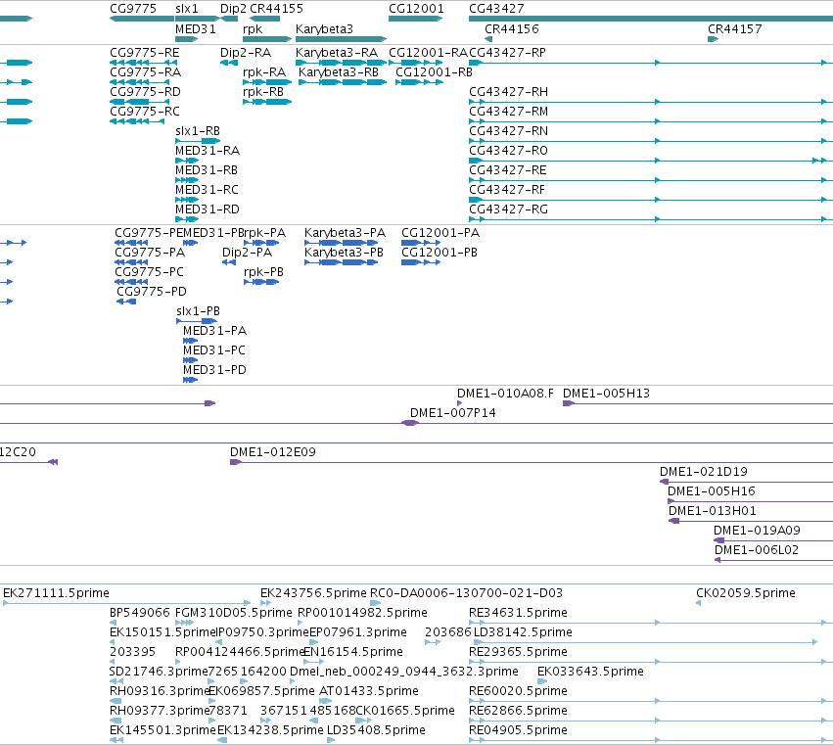Select the CR44157 gene label
Image resolution: width=833 pixels, height=745 pixels.
[735, 28]
